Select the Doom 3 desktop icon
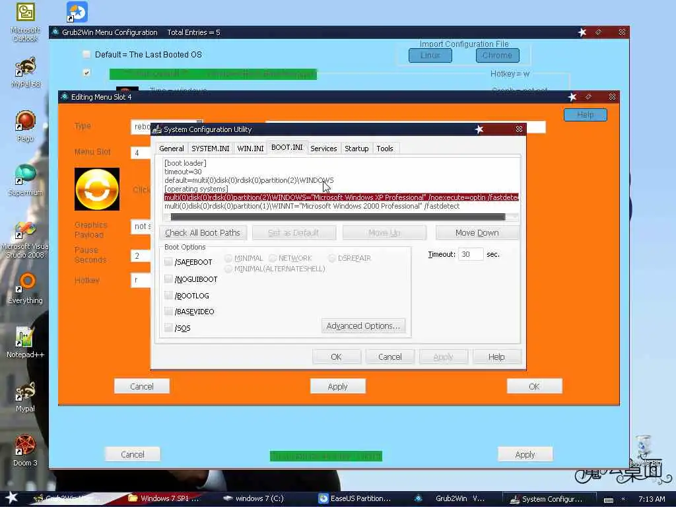 tap(26, 450)
